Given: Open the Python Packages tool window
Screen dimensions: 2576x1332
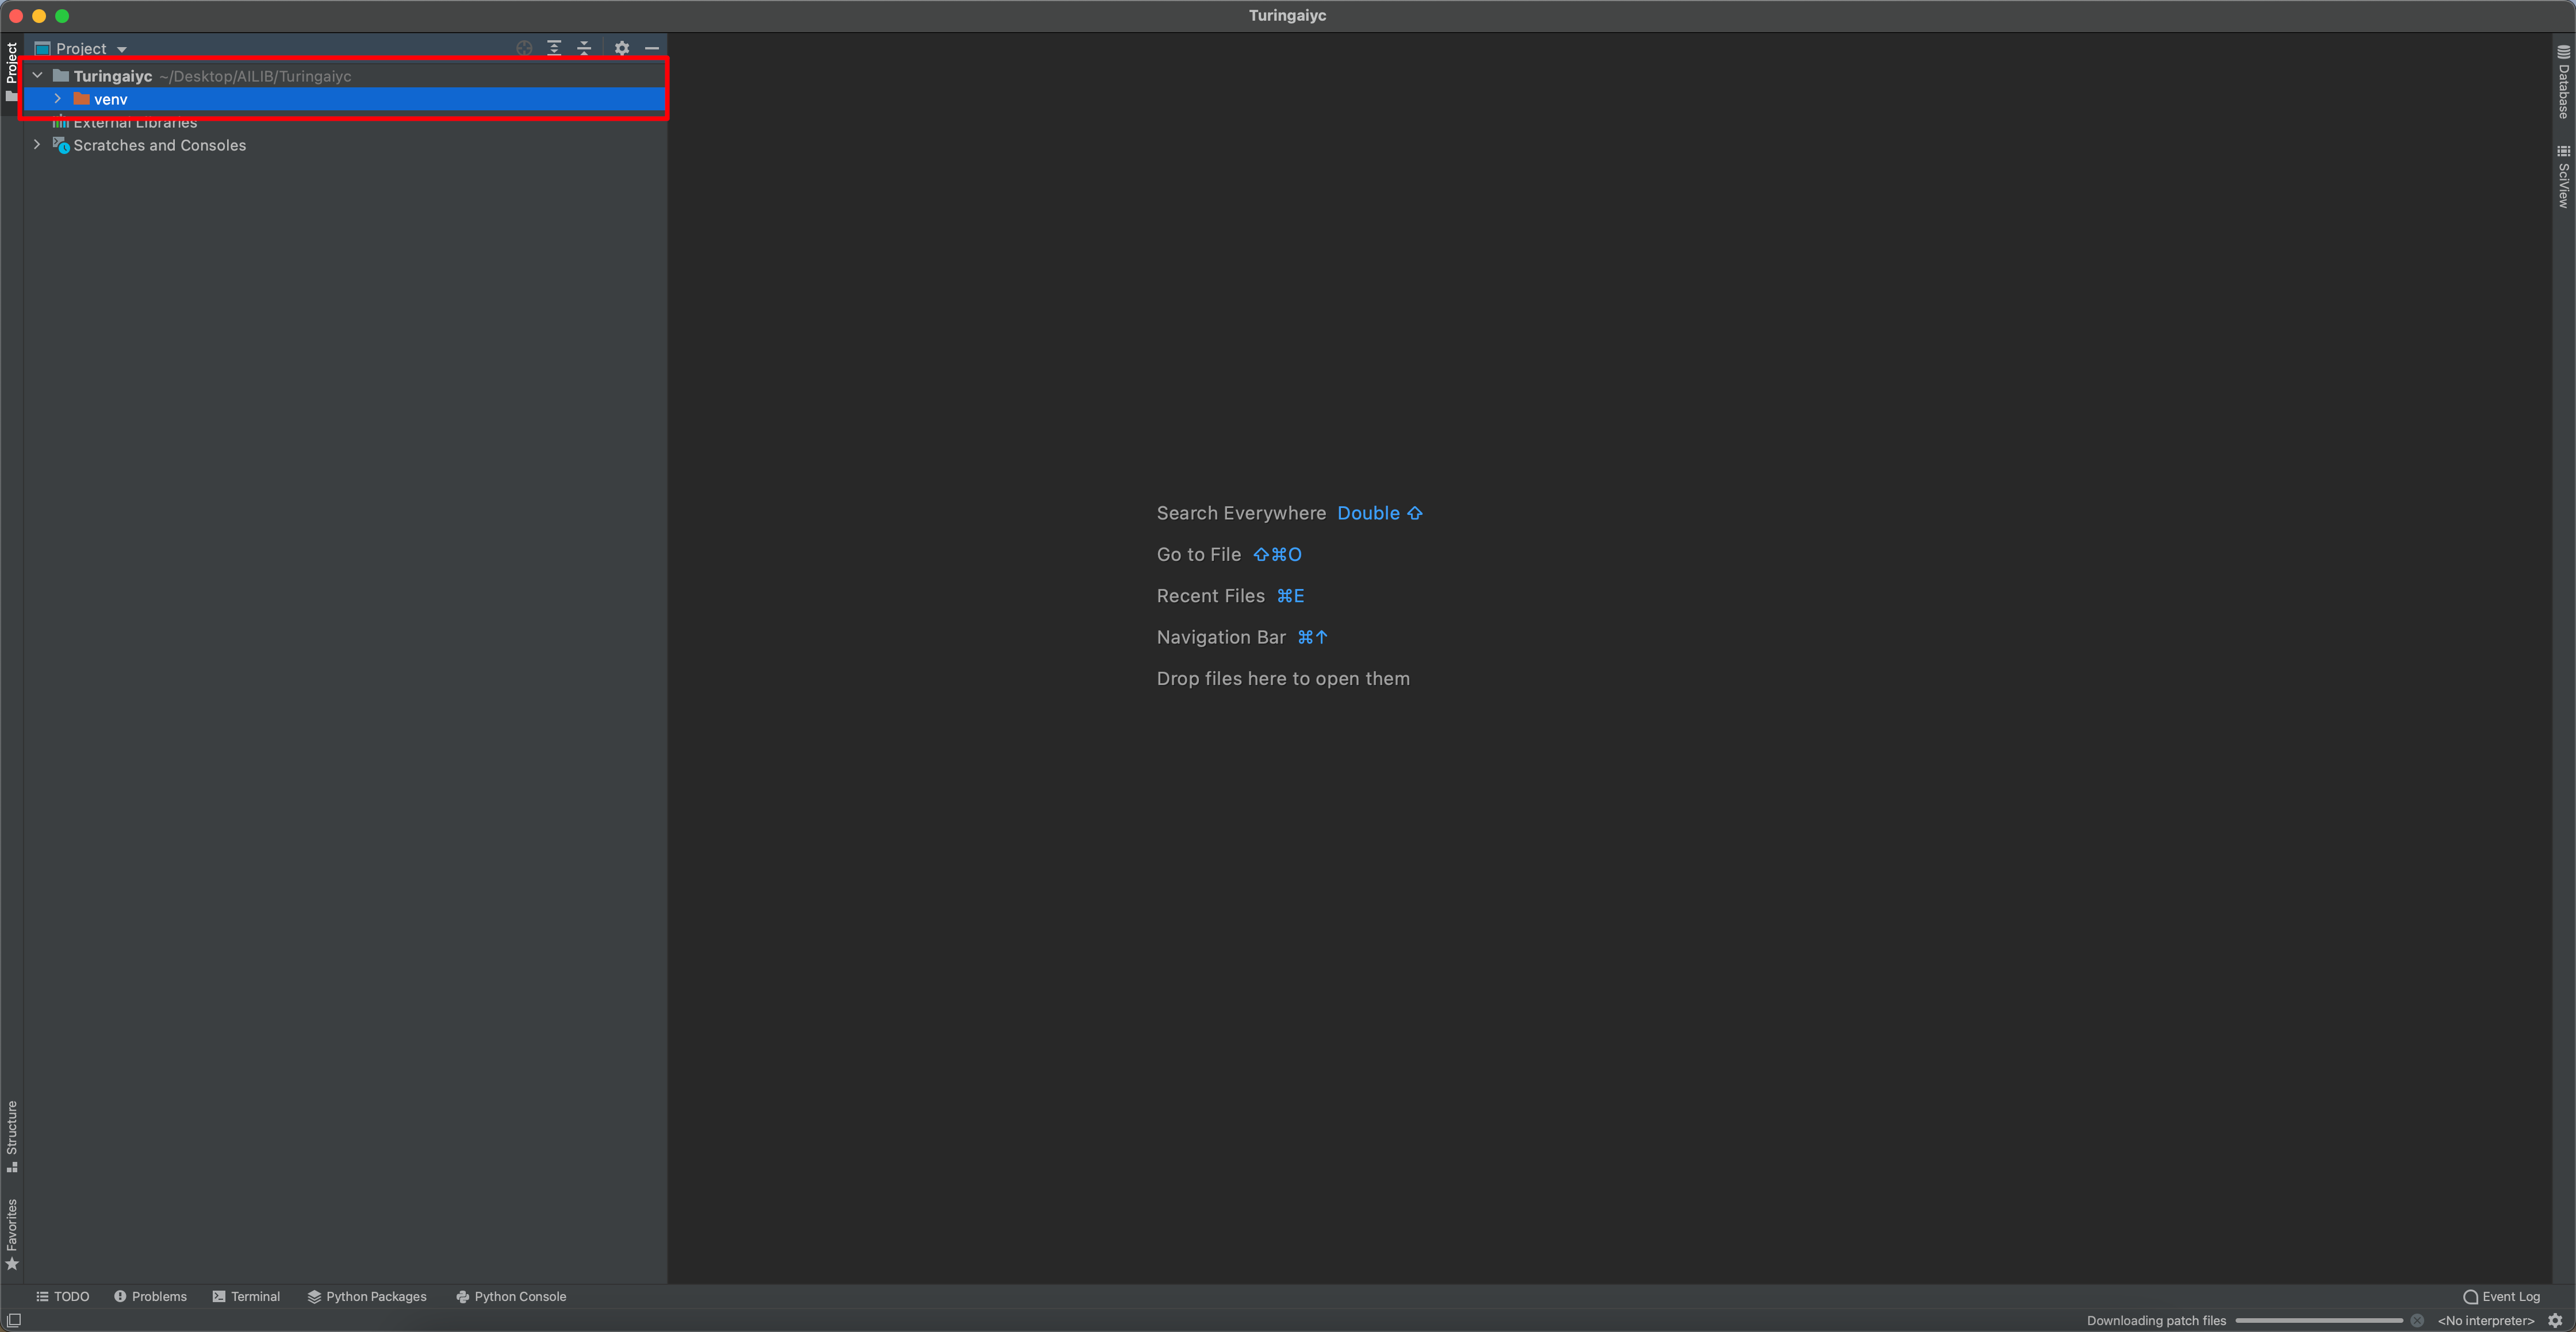Looking at the screenshot, I should coord(367,1296).
